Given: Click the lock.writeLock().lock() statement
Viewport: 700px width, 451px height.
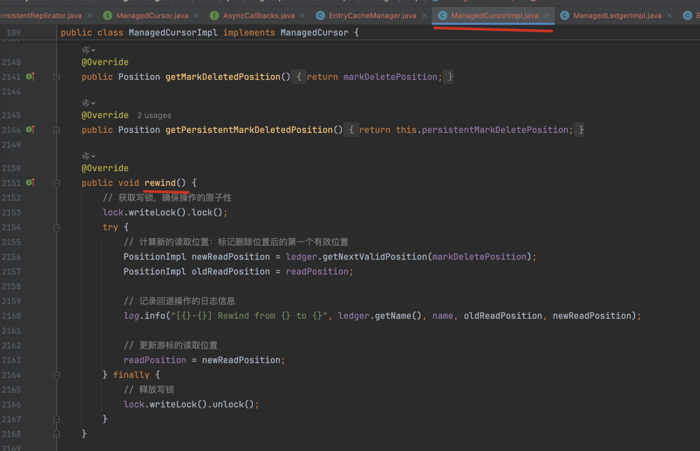Looking at the screenshot, I should [165, 213].
